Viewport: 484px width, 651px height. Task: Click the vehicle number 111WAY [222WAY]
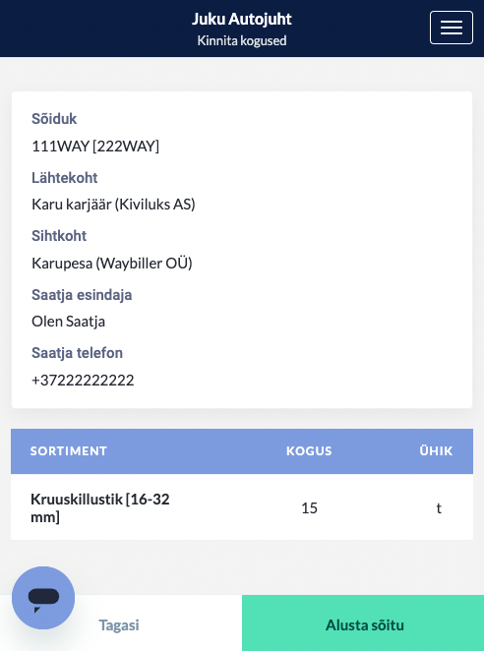click(95, 147)
